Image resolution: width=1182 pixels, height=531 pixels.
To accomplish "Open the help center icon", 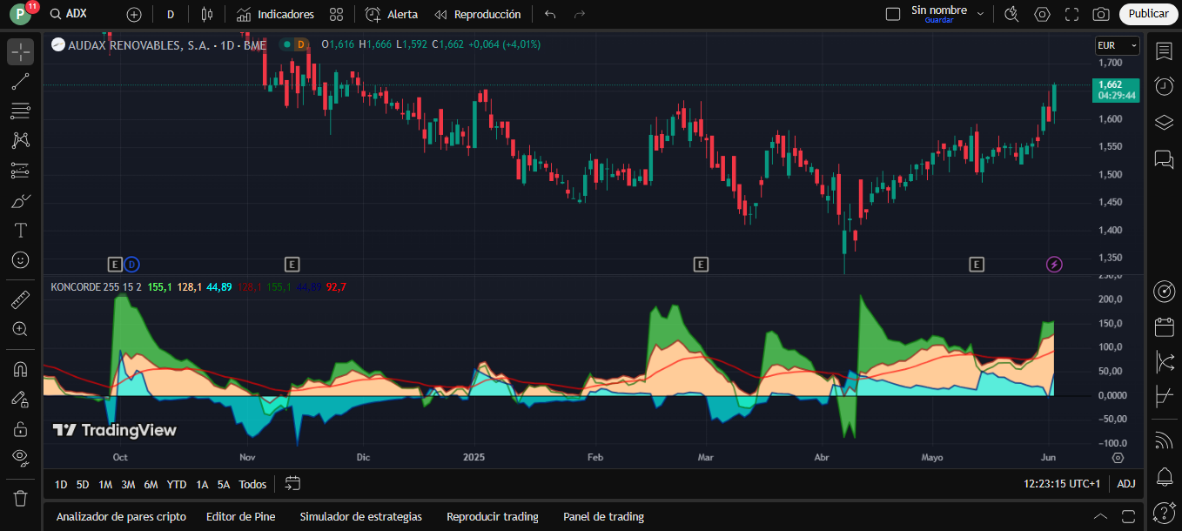I will point(1165,512).
